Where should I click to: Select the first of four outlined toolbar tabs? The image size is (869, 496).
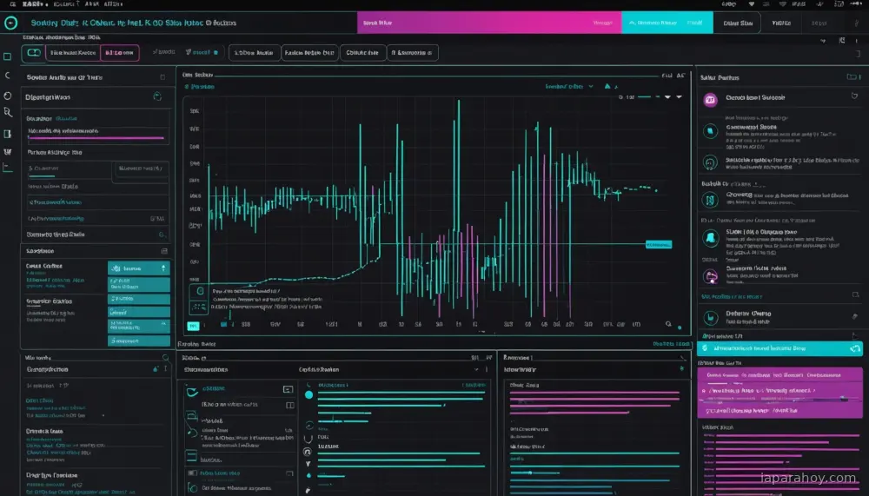(254, 53)
